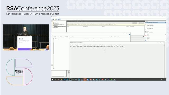Open the File menu in Event Viewer
The image size is (169, 95).
[x=52, y=18]
